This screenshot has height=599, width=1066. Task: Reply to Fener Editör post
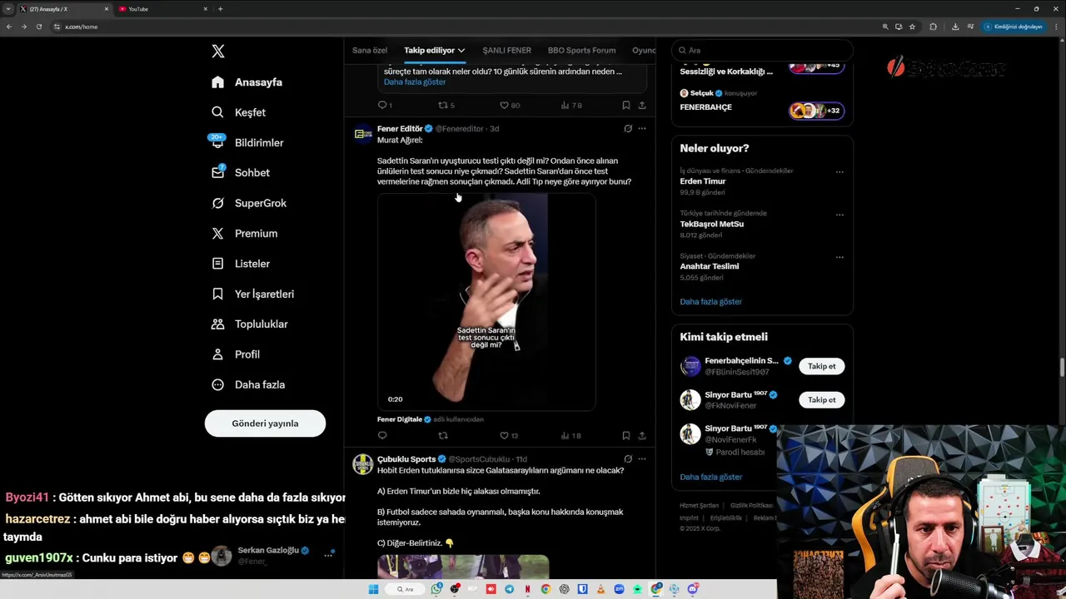tap(382, 436)
